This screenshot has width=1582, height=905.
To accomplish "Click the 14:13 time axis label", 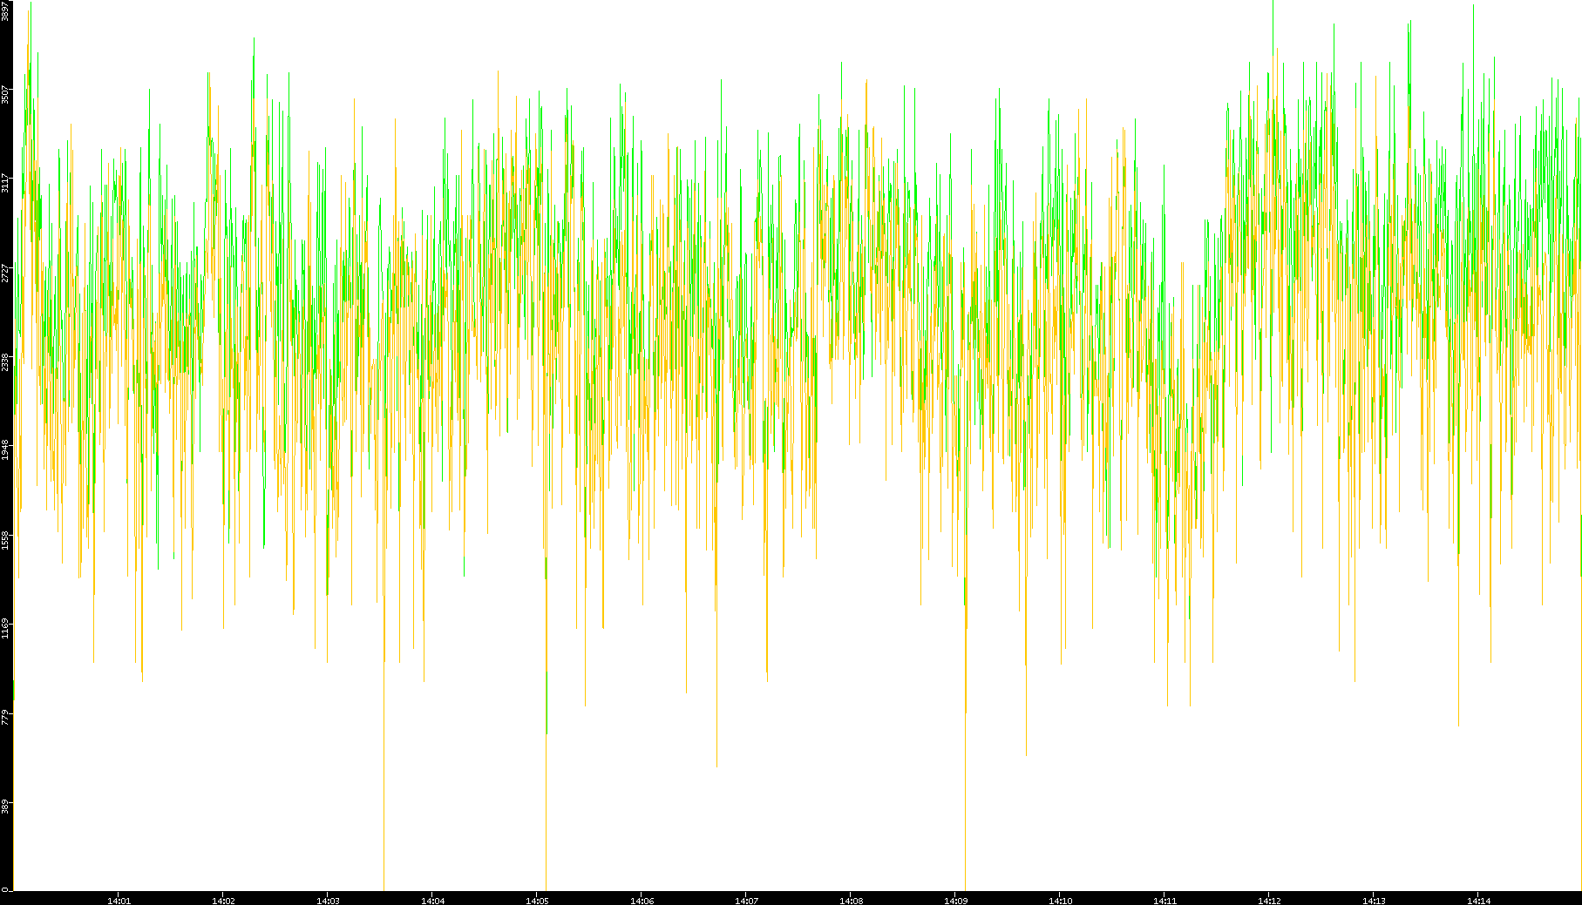I will 1375,901.
